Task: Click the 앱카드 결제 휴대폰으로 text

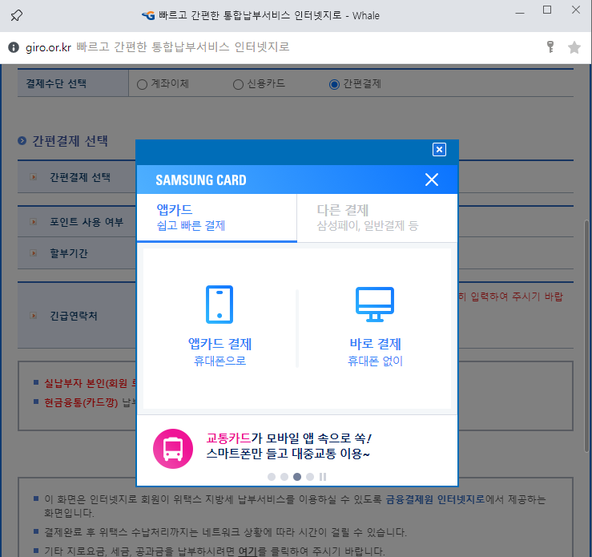Action: (219, 352)
